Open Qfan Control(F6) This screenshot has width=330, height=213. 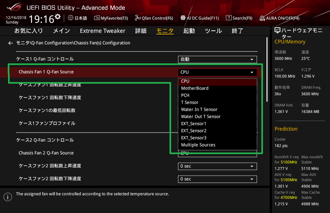point(154,18)
